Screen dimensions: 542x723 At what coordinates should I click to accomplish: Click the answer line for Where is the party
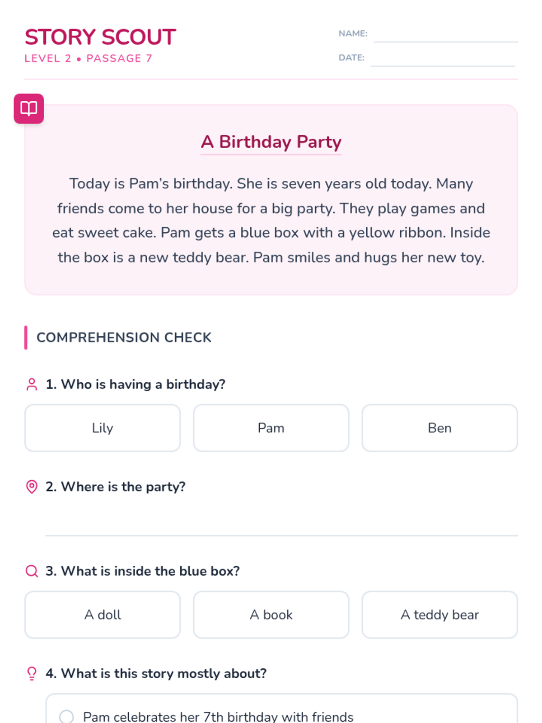(x=281, y=524)
